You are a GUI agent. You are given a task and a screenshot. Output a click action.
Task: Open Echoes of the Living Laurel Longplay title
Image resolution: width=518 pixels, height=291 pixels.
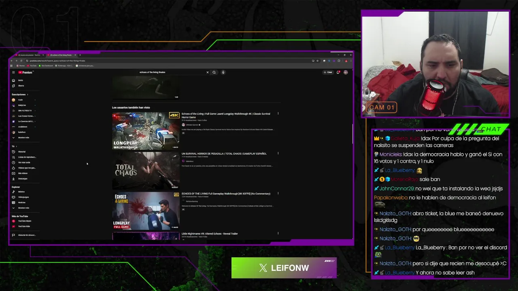click(226, 116)
